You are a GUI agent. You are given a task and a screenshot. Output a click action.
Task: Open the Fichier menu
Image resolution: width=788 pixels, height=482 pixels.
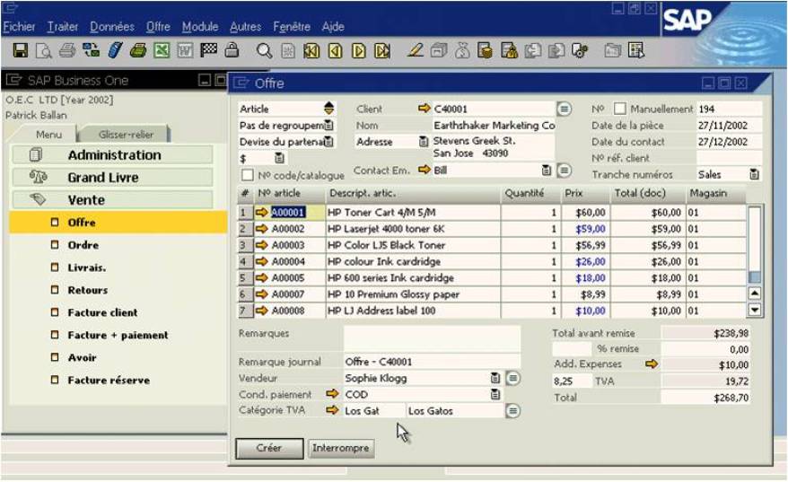tap(19, 27)
